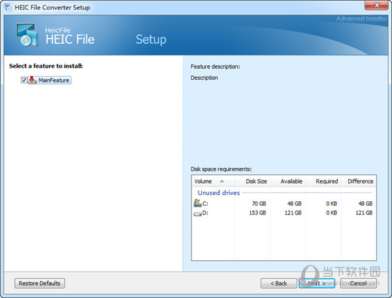Sort by the Volume column header
The width and height of the screenshot is (392, 298).
tap(213, 181)
